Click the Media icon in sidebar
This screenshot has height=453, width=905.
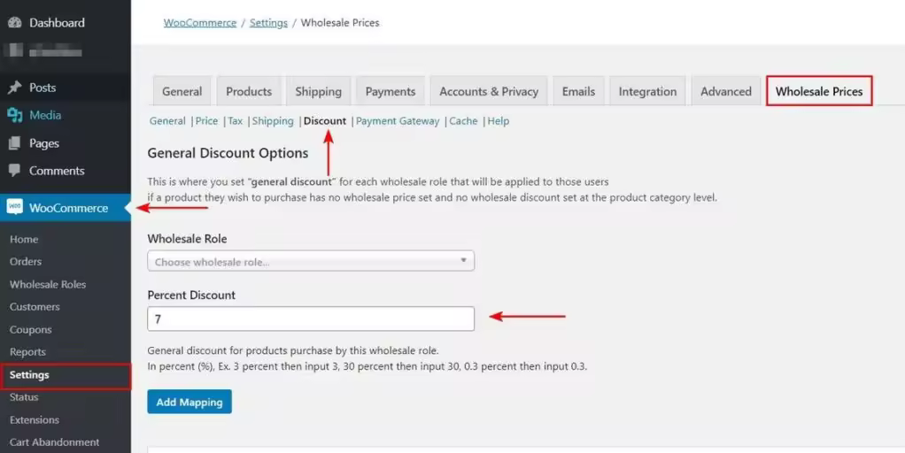coord(14,115)
